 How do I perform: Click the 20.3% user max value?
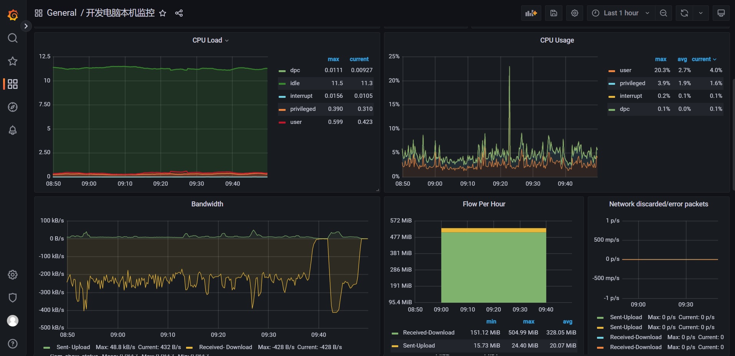(662, 70)
